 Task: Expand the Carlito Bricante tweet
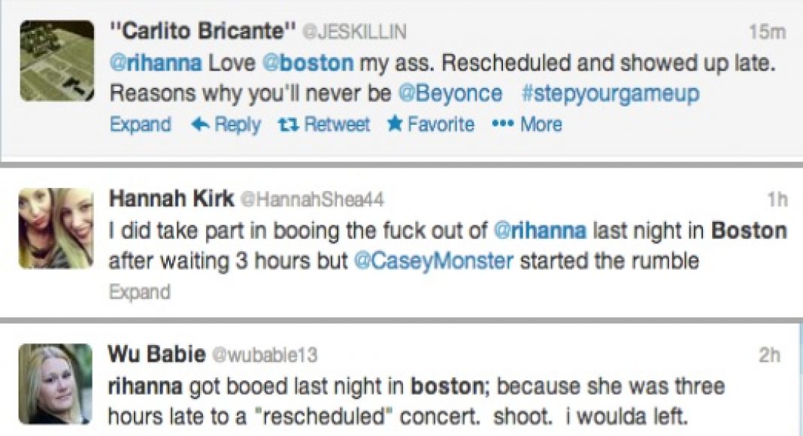(141, 124)
